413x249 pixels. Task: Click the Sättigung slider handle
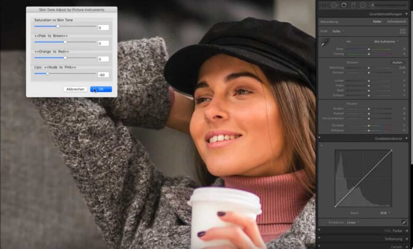369,130
